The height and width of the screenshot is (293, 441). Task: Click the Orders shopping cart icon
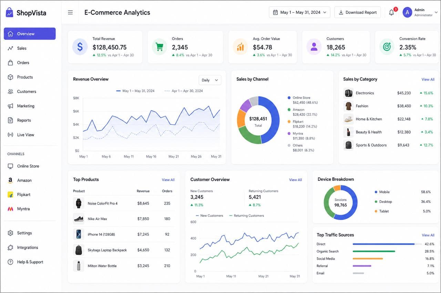click(x=160, y=47)
